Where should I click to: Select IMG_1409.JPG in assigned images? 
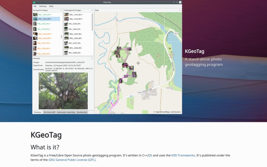[x=46, y=54]
